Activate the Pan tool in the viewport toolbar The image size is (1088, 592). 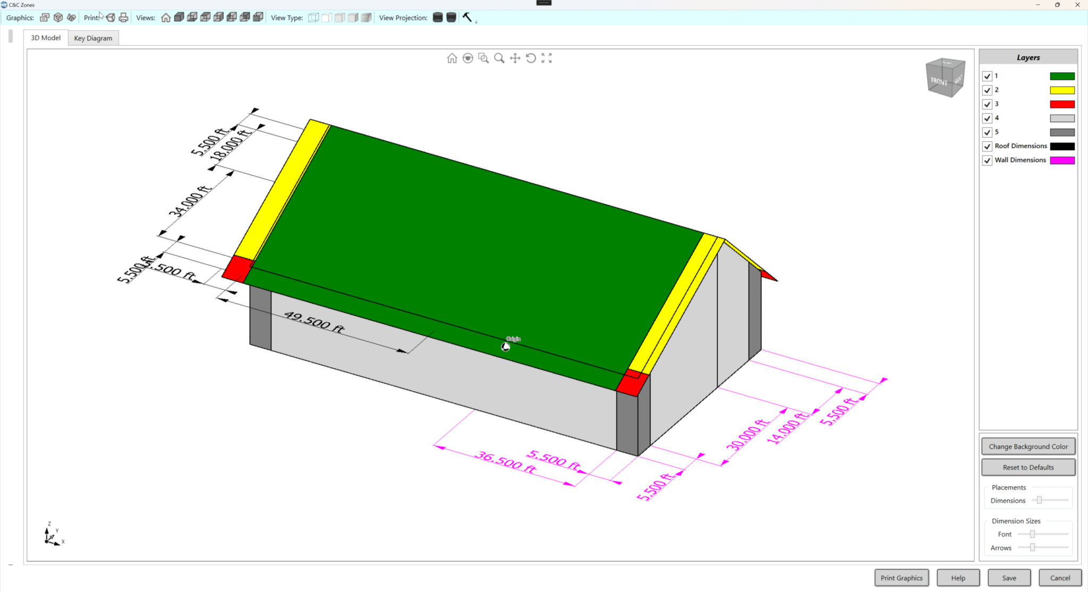(515, 58)
